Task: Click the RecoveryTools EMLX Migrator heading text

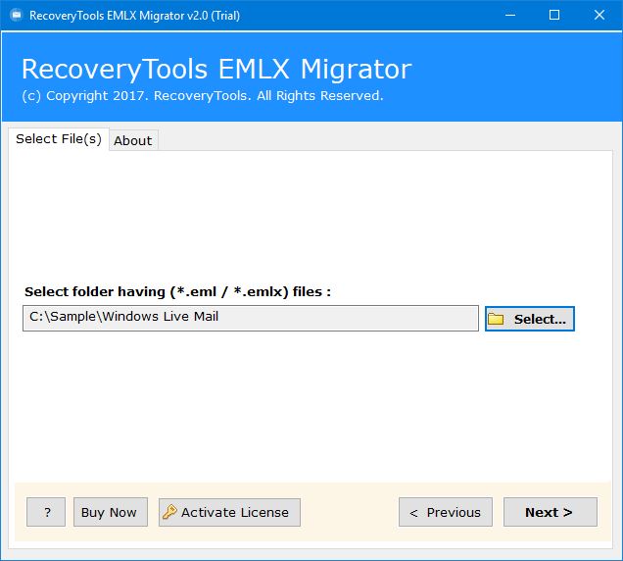Action: point(216,70)
